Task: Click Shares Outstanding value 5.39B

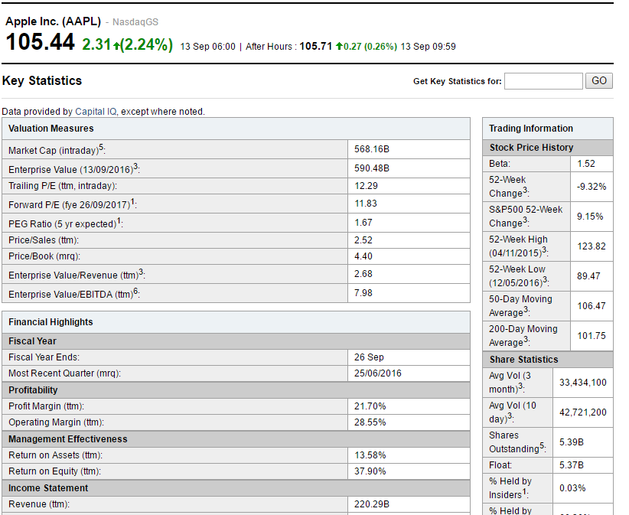Action: (x=572, y=442)
